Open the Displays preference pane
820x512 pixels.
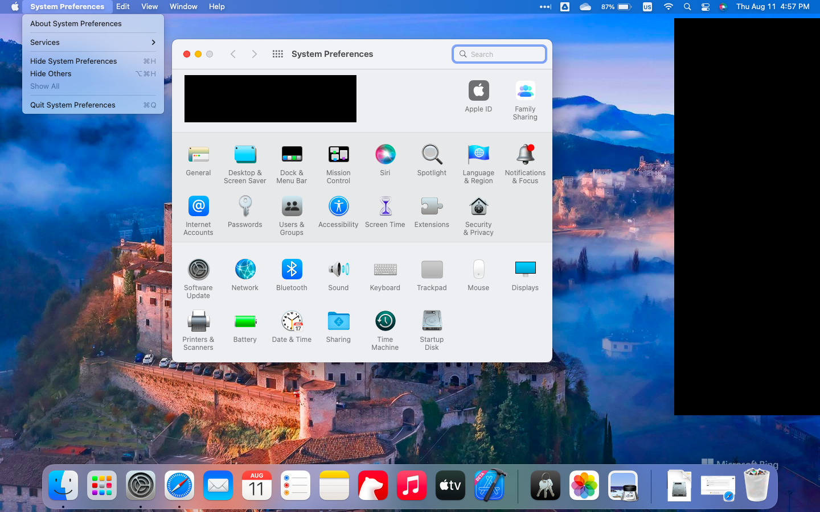point(524,270)
